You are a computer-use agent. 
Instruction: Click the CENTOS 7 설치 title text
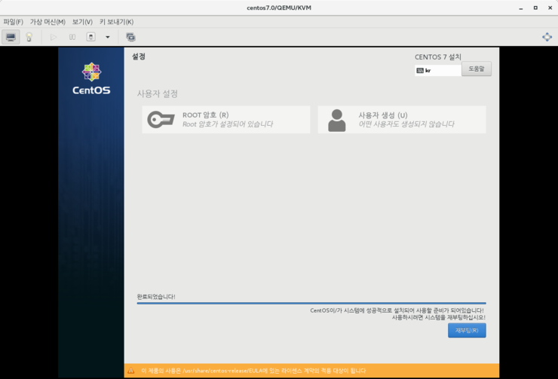(x=437, y=57)
